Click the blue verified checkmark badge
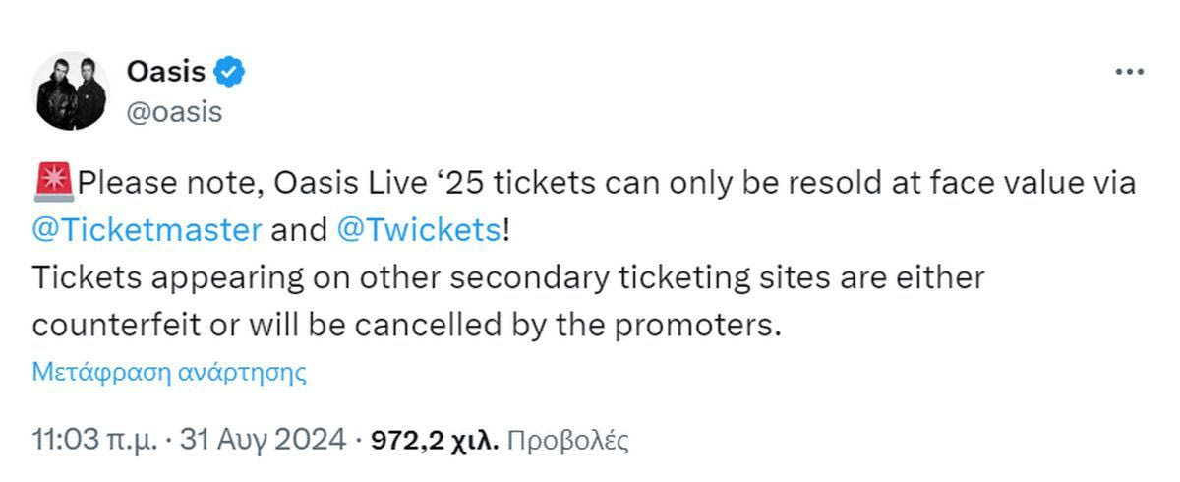The width and height of the screenshot is (1180, 482). (230, 72)
